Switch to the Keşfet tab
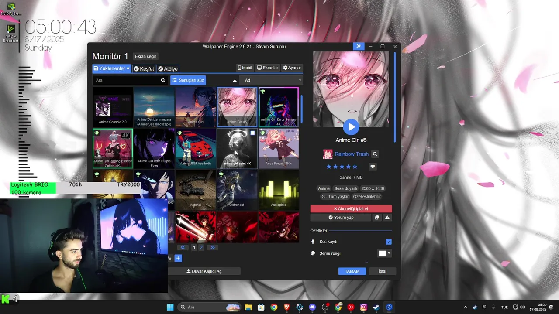 tap(144, 69)
